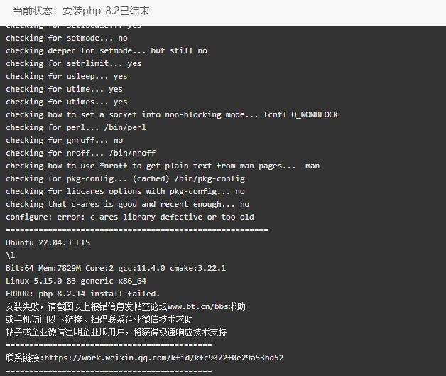Click the status header text 安装php-8.2已结束

[x=106, y=11]
